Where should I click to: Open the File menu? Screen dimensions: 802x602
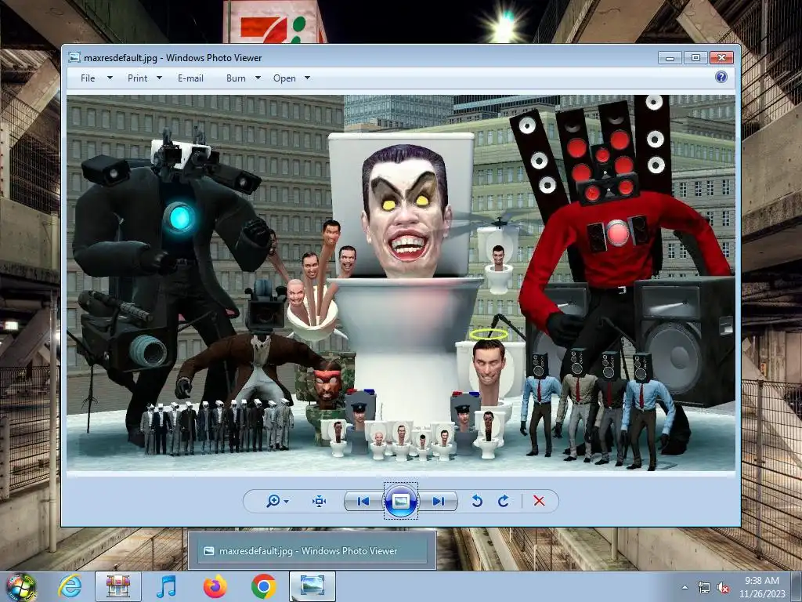coord(88,78)
